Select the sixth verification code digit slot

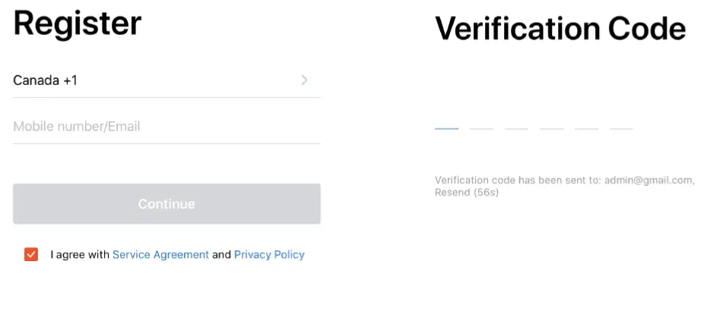(x=621, y=121)
